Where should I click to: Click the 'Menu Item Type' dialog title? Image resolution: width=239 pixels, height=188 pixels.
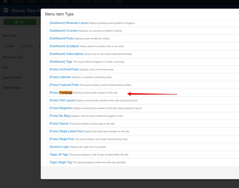(x=59, y=14)
